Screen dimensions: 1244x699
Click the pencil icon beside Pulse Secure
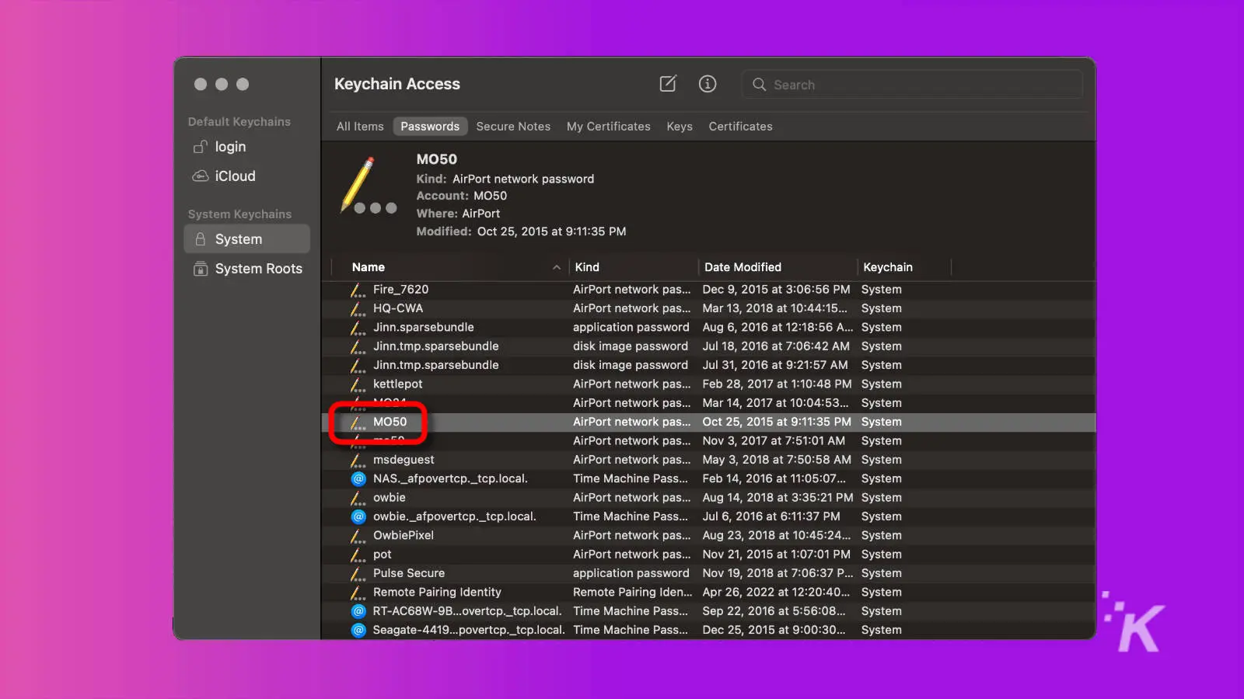pos(358,574)
